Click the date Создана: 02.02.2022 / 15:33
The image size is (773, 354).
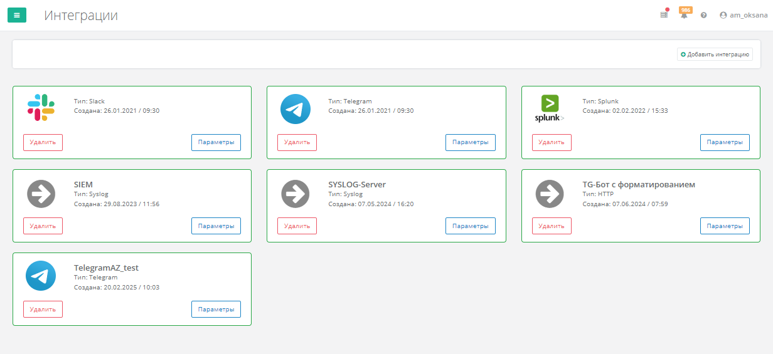click(625, 111)
